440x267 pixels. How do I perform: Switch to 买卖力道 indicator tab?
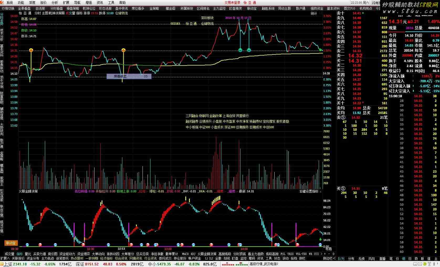click(39, 254)
